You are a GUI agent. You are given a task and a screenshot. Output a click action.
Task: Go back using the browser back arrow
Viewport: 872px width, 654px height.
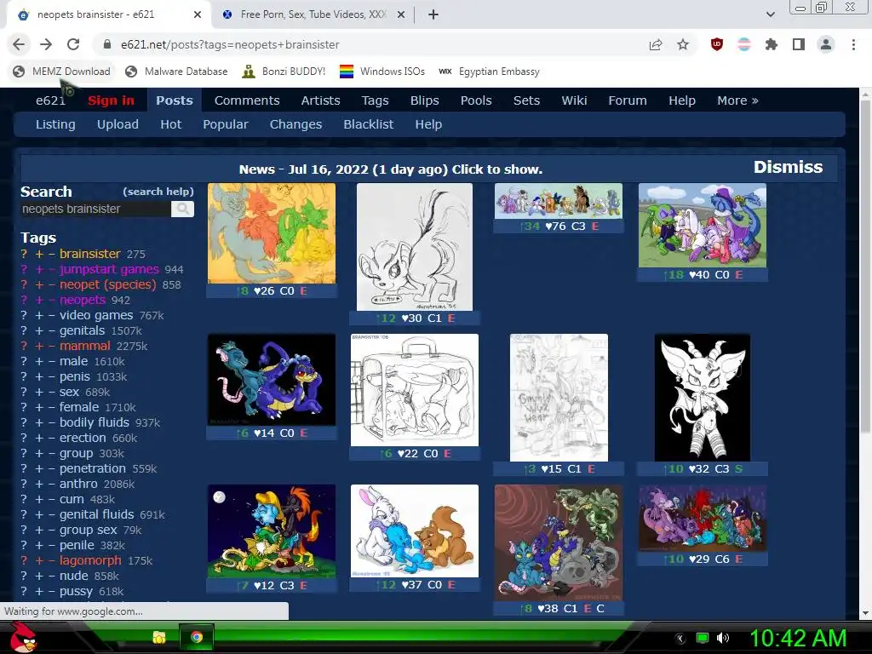coord(19,44)
